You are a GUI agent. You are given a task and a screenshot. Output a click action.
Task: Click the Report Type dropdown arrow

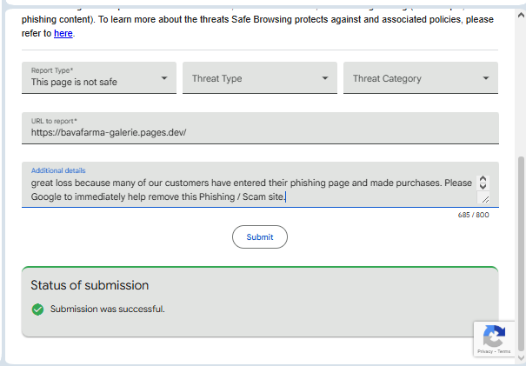coord(164,78)
